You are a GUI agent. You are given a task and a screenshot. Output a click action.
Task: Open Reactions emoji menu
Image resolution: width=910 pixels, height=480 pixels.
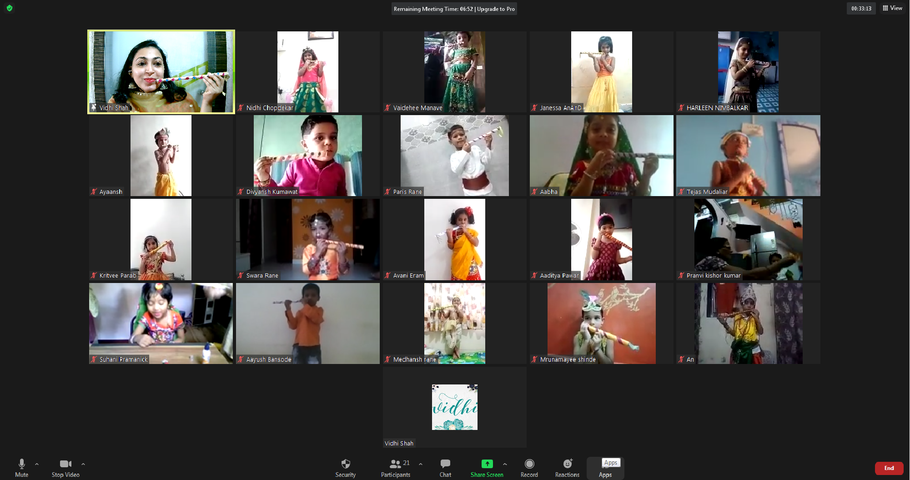pyautogui.click(x=567, y=468)
